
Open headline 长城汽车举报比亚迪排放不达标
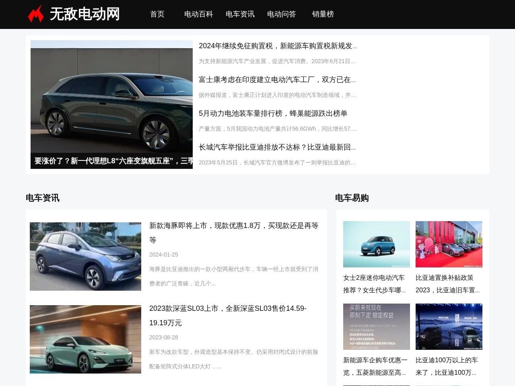[x=277, y=147]
